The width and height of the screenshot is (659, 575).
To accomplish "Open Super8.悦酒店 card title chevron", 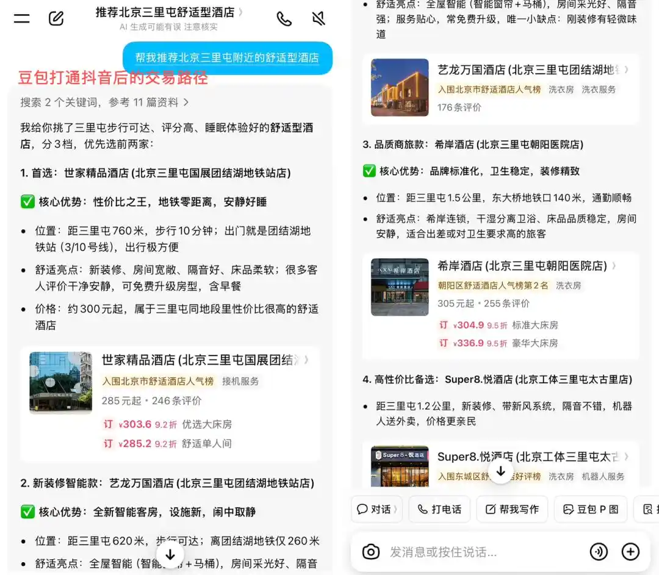I will pos(626,457).
